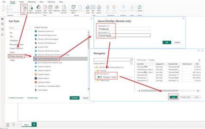Viewport: 205px width, 129px height.
Task: Open the Display Options dropdown
Action: pyautogui.click(x=100, y=64)
